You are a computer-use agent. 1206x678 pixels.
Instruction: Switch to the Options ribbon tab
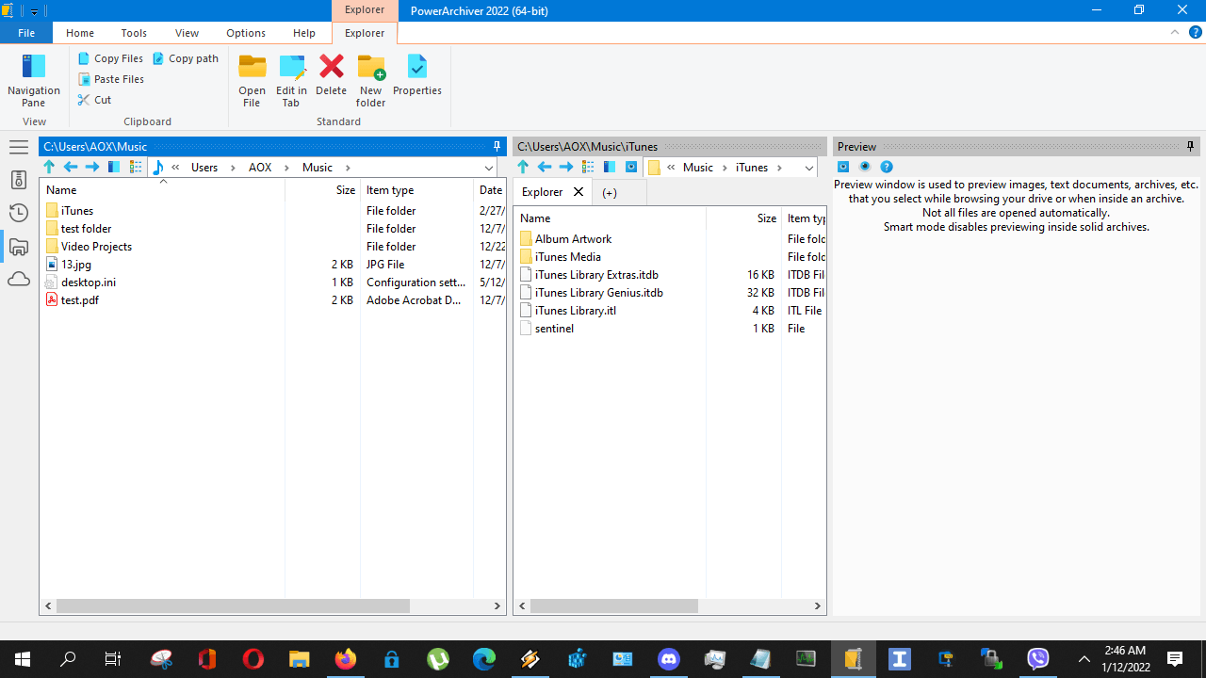click(x=246, y=33)
